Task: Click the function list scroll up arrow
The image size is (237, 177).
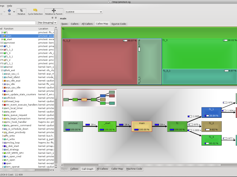Action: click(x=56, y=27)
